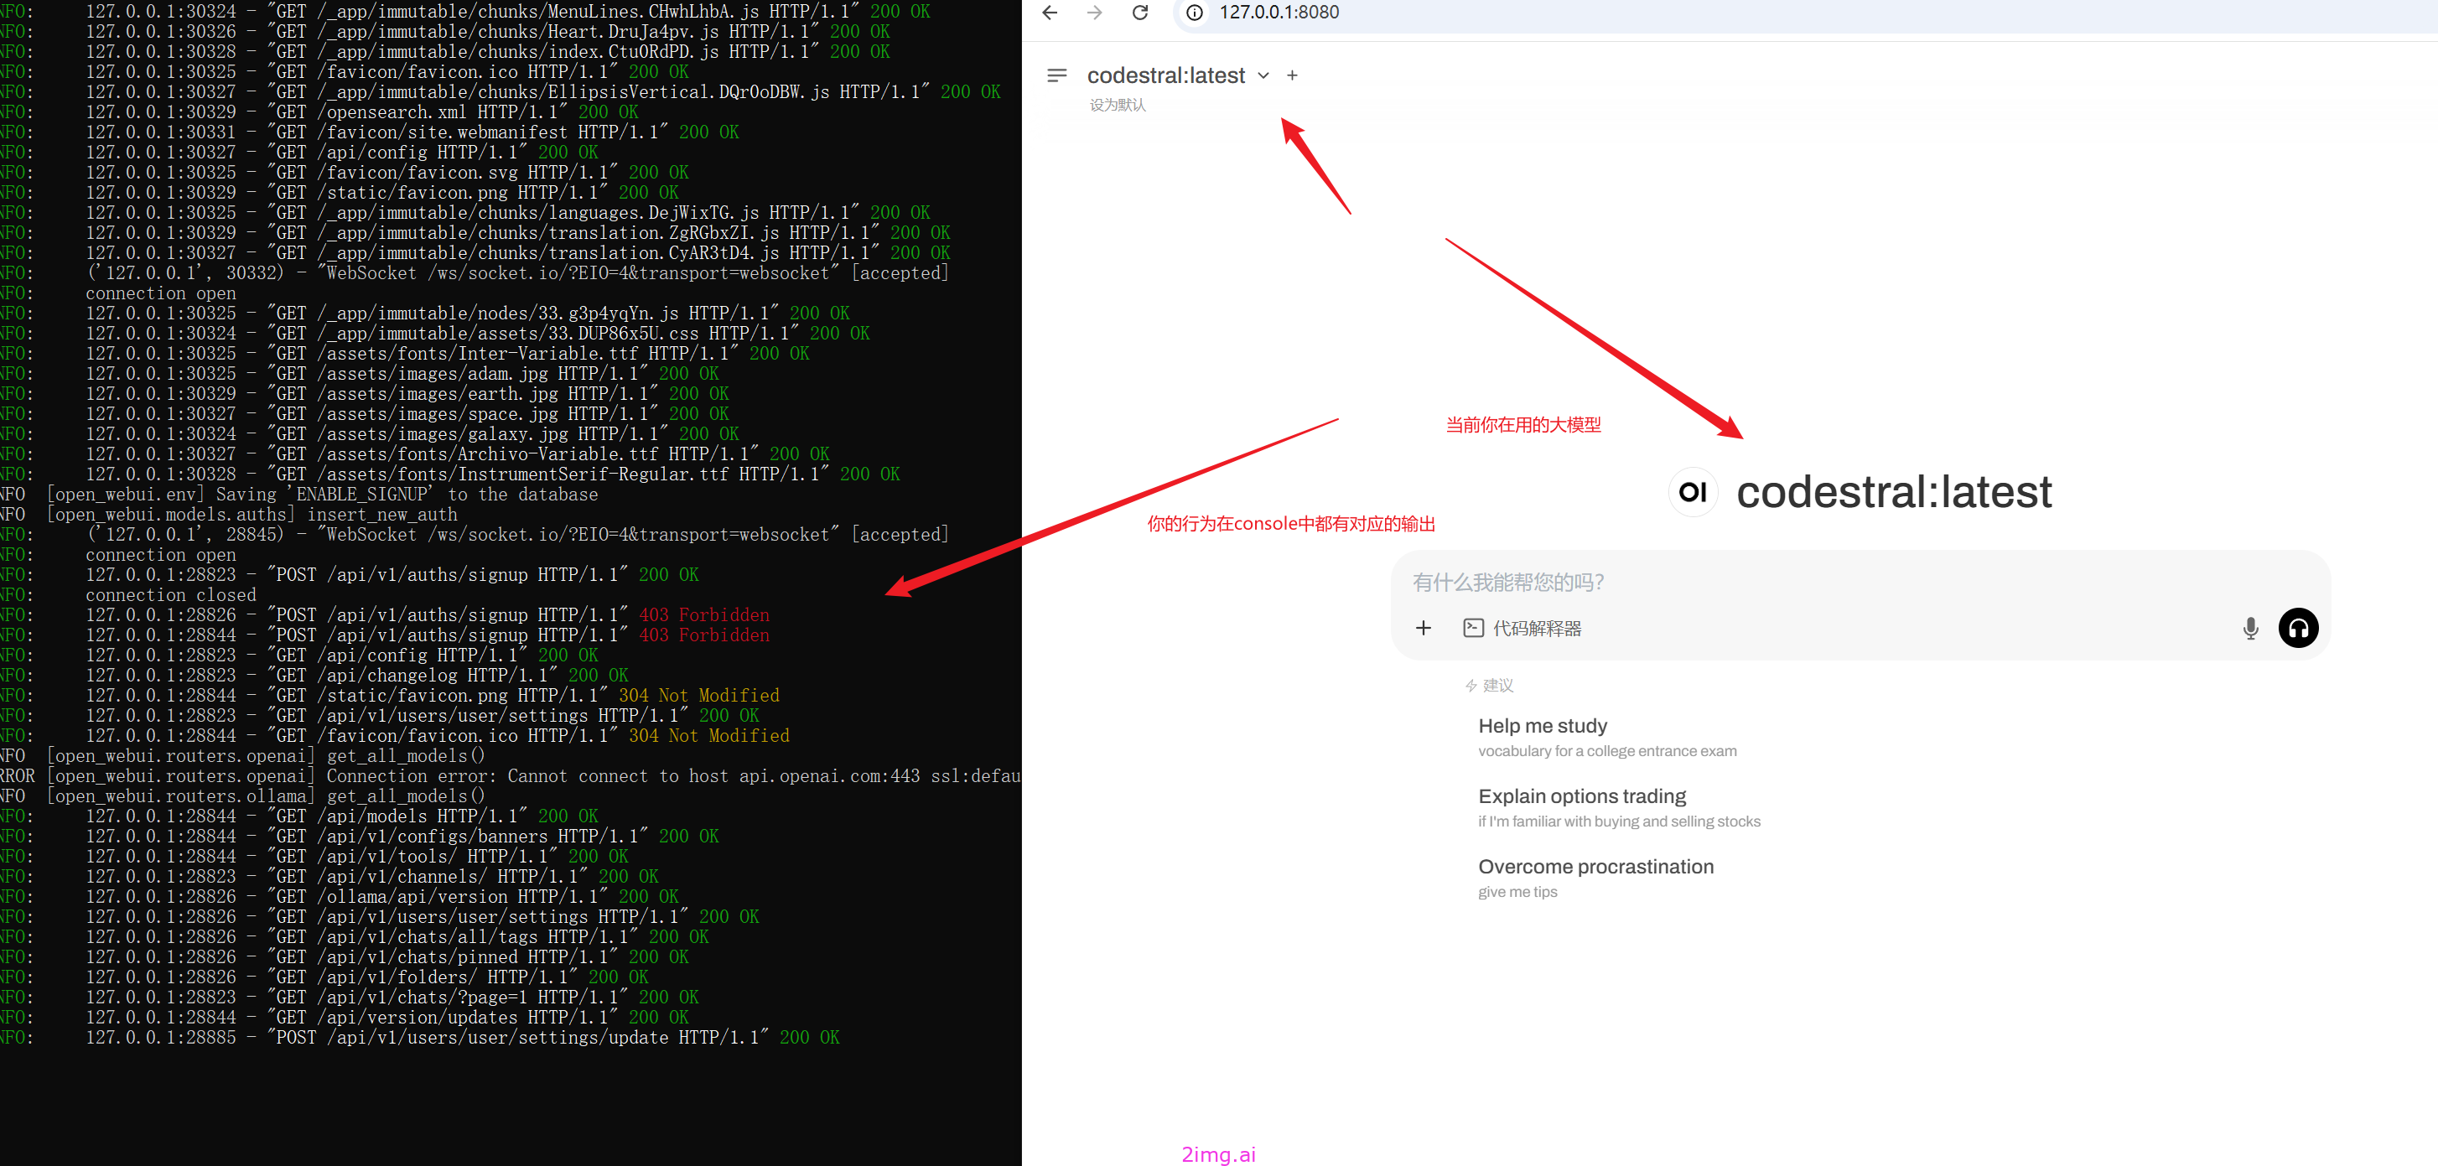2438x1166 pixels.
Task: Select the Overcome procrastination suggestion
Action: point(1595,878)
